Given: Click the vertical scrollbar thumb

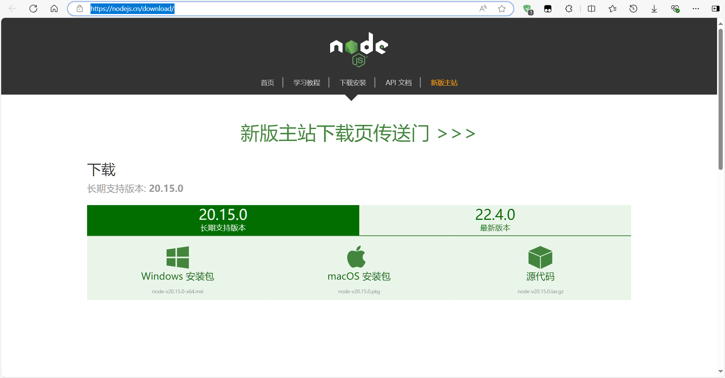Looking at the screenshot, I should tap(720, 99).
